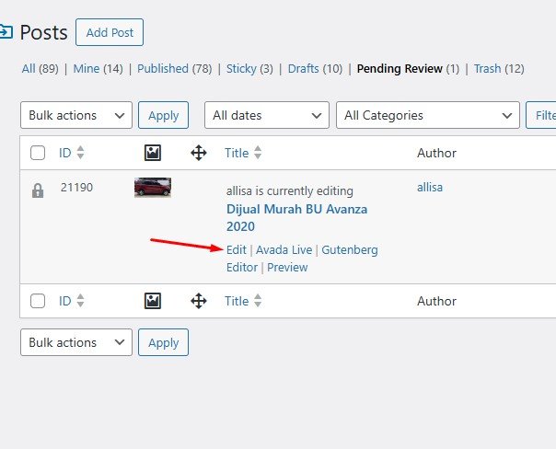
Task: Click the featured image icon in footer
Action: pos(153,301)
